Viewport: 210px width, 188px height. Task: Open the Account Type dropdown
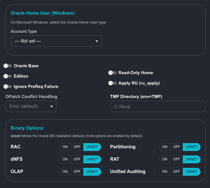pyautogui.click(x=56, y=41)
